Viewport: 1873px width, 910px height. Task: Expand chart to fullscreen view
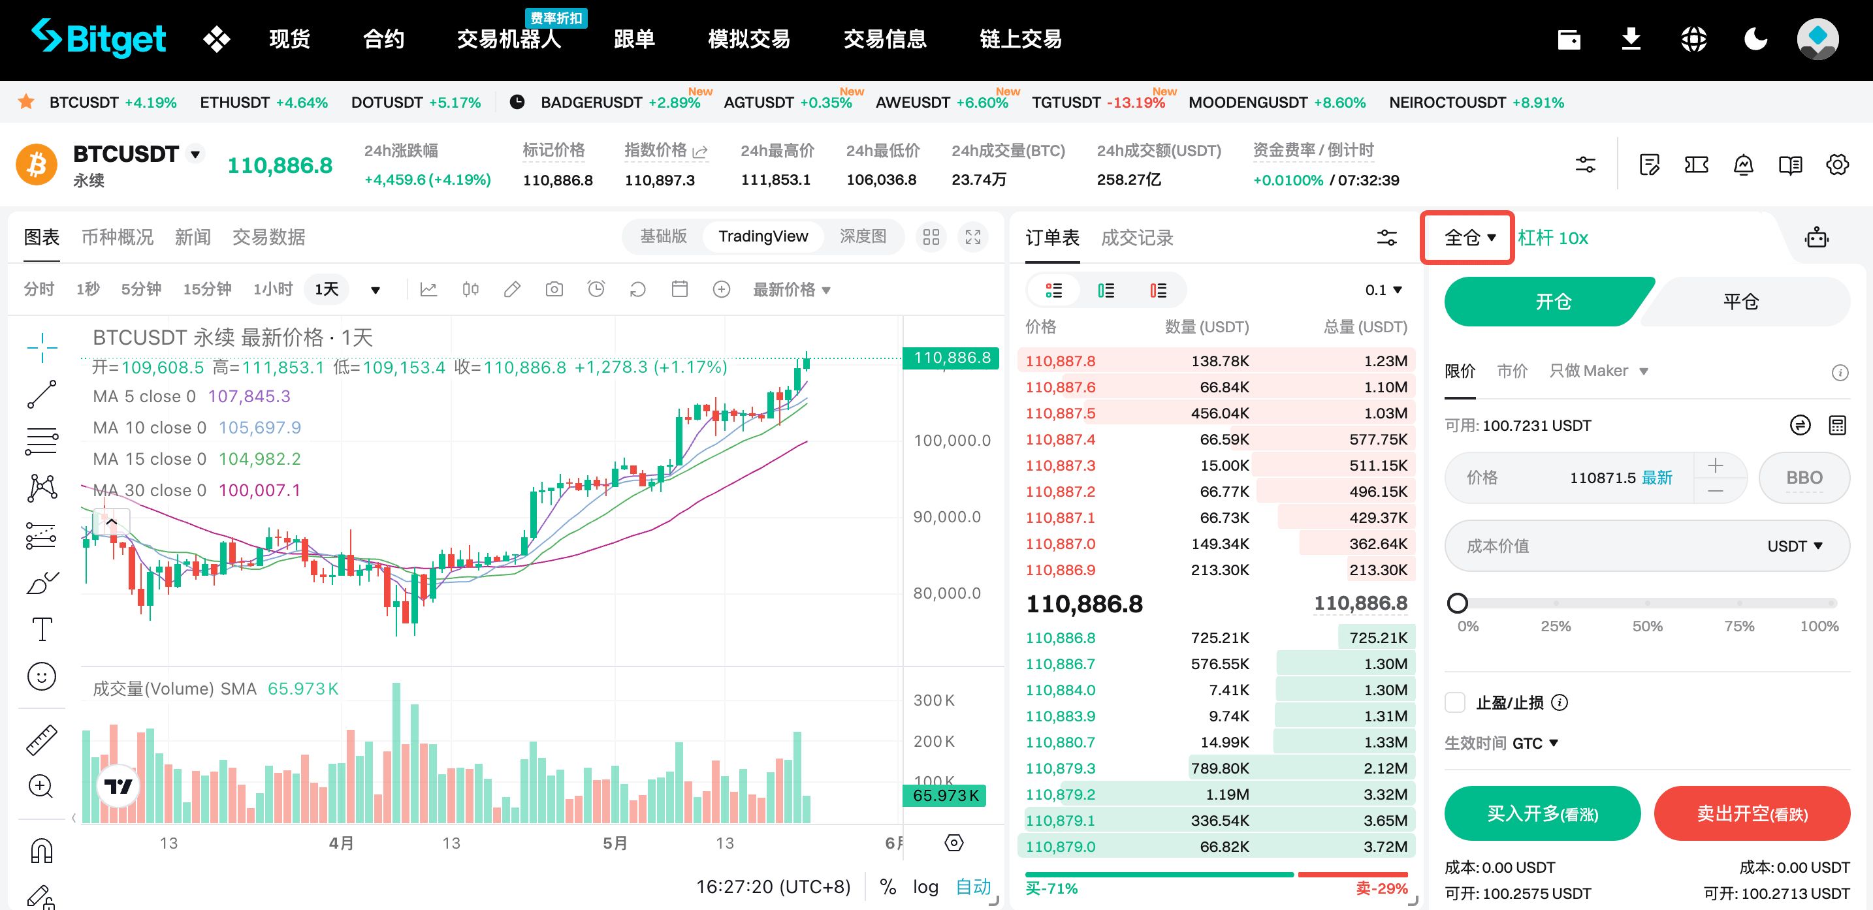[972, 236]
